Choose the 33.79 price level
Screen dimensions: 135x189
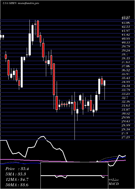[x=126, y=90]
